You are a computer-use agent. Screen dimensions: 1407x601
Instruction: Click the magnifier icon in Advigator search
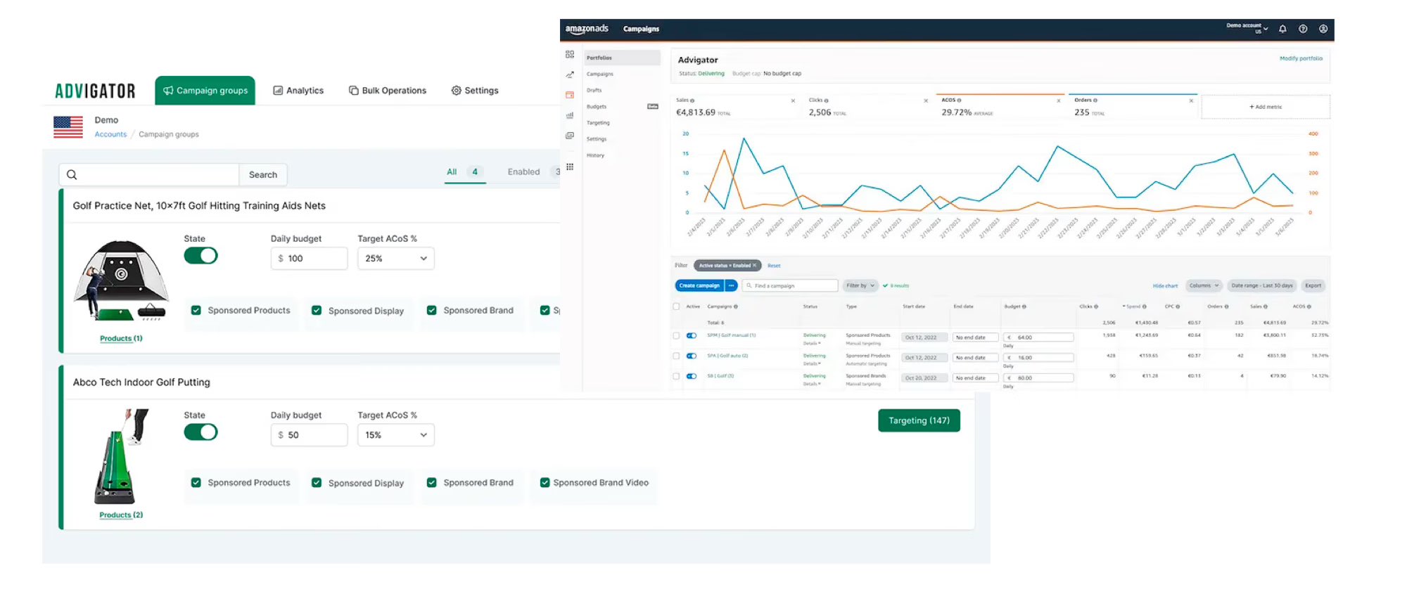pyautogui.click(x=72, y=174)
